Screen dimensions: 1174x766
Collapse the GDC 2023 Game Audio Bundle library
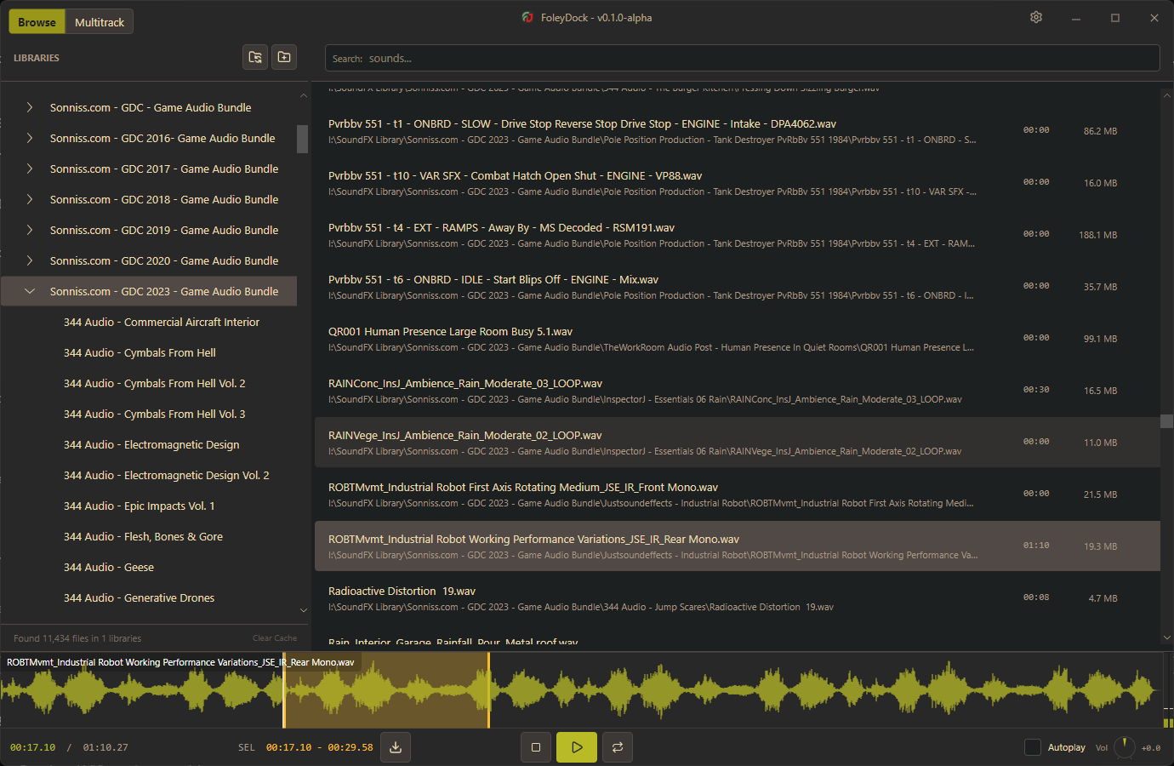30,291
